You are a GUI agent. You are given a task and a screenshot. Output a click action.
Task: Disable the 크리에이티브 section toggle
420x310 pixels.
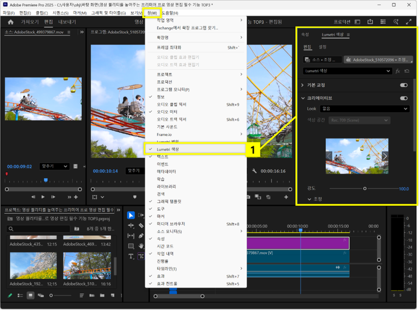point(403,98)
